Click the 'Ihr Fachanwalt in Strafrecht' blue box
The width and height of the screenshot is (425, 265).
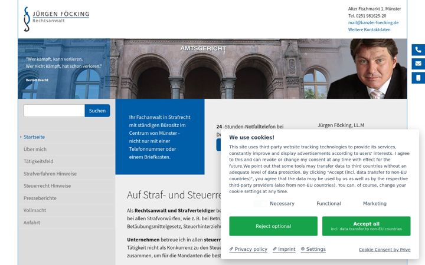(x=160, y=137)
